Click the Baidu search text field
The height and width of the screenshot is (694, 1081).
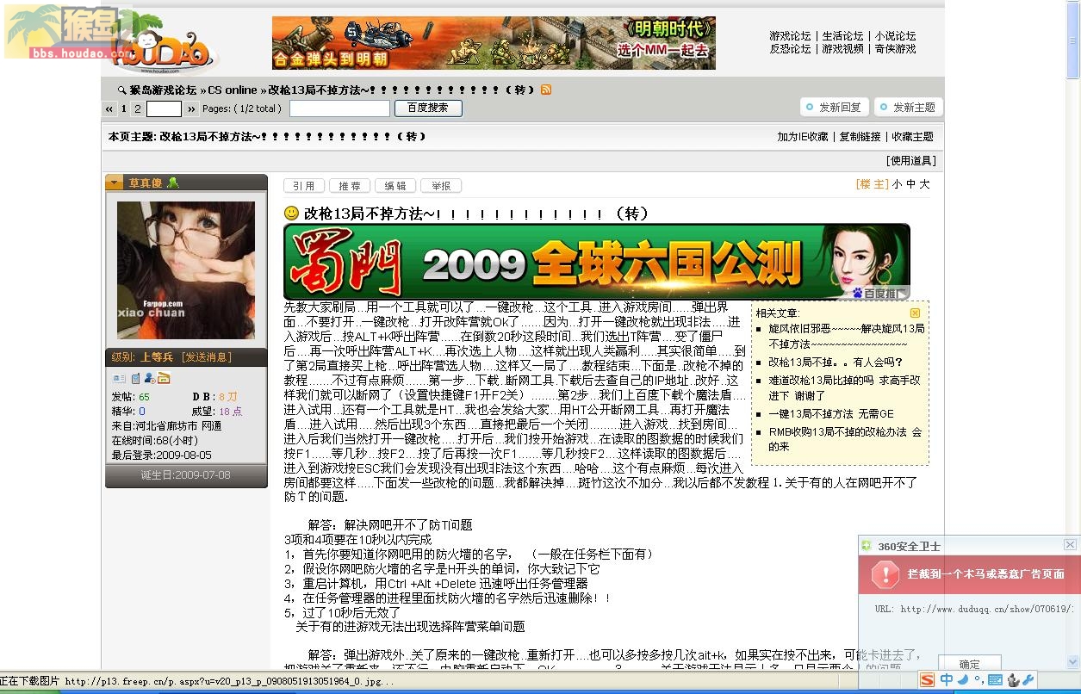(x=339, y=108)
